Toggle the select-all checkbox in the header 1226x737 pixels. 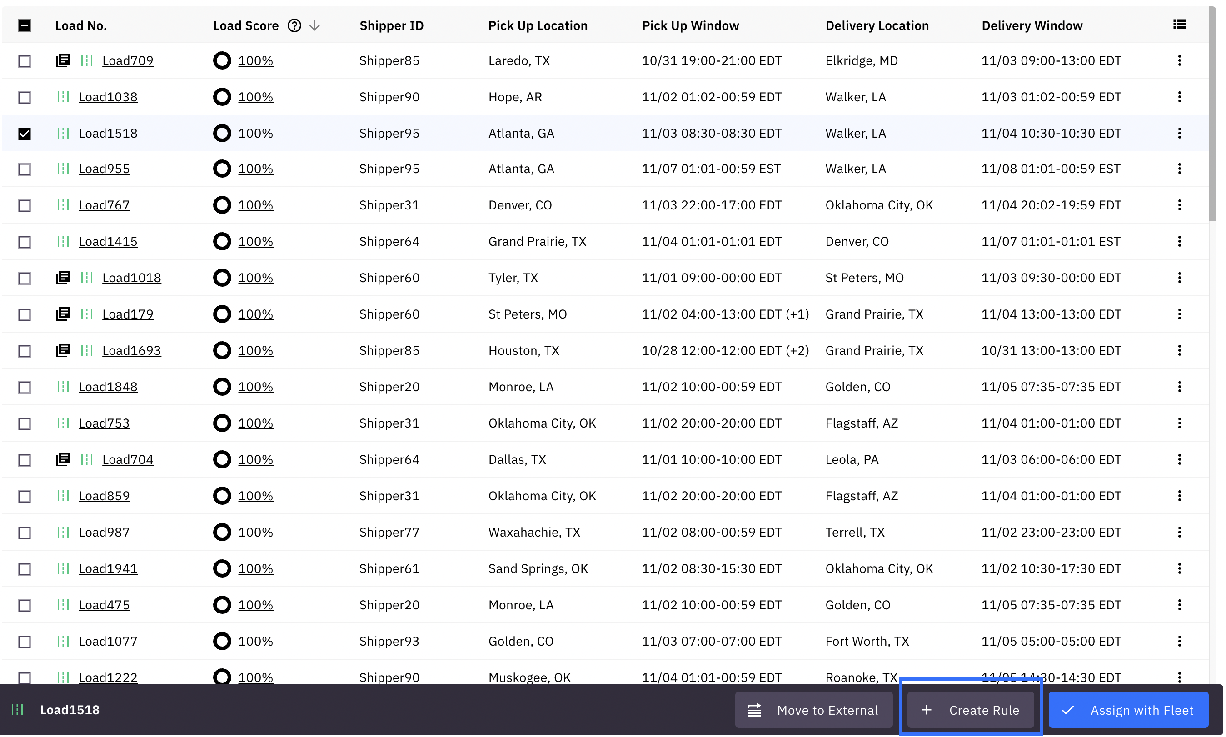pyautogui.click(x=25, y=25)
